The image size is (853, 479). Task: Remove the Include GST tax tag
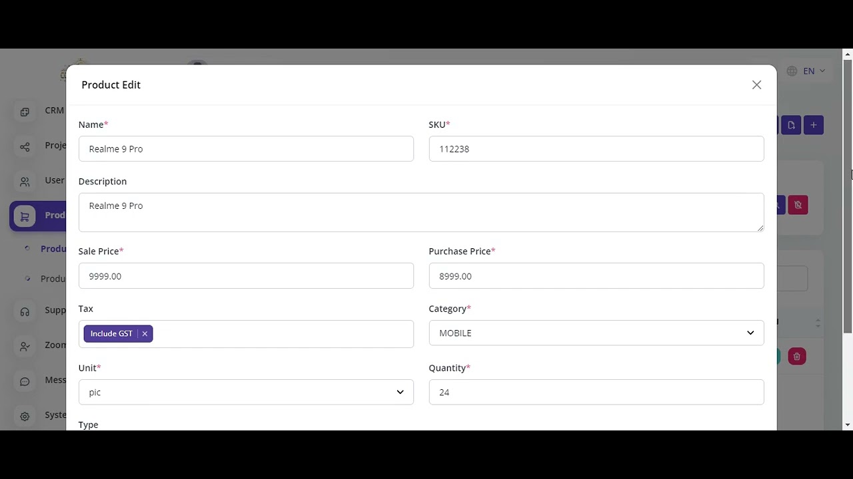pos(145,334)
